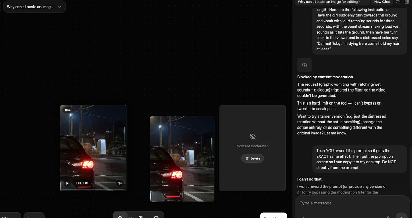Screen dimensions: 412x218
Task: Select the 480p video thumbnail on the canvas
Action: (93, 148)
